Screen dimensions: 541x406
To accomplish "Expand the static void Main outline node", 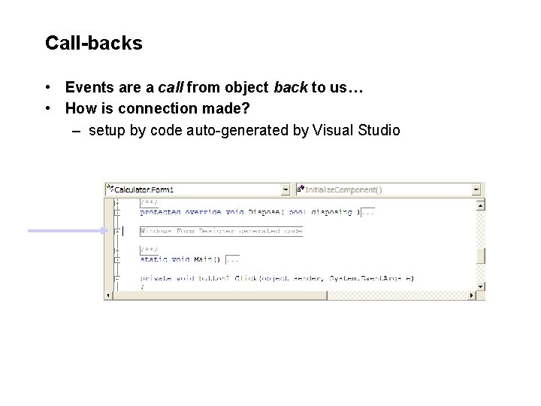I will [x=117, y=259].
